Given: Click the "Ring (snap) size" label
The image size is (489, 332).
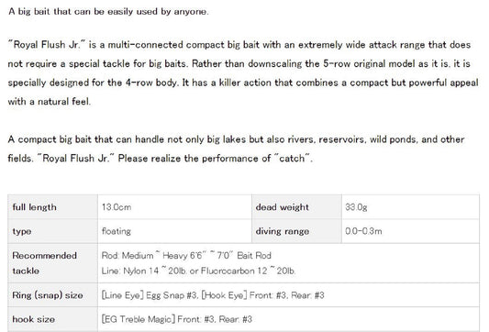Looking at the screenshot, I should [x=48, y=295].
